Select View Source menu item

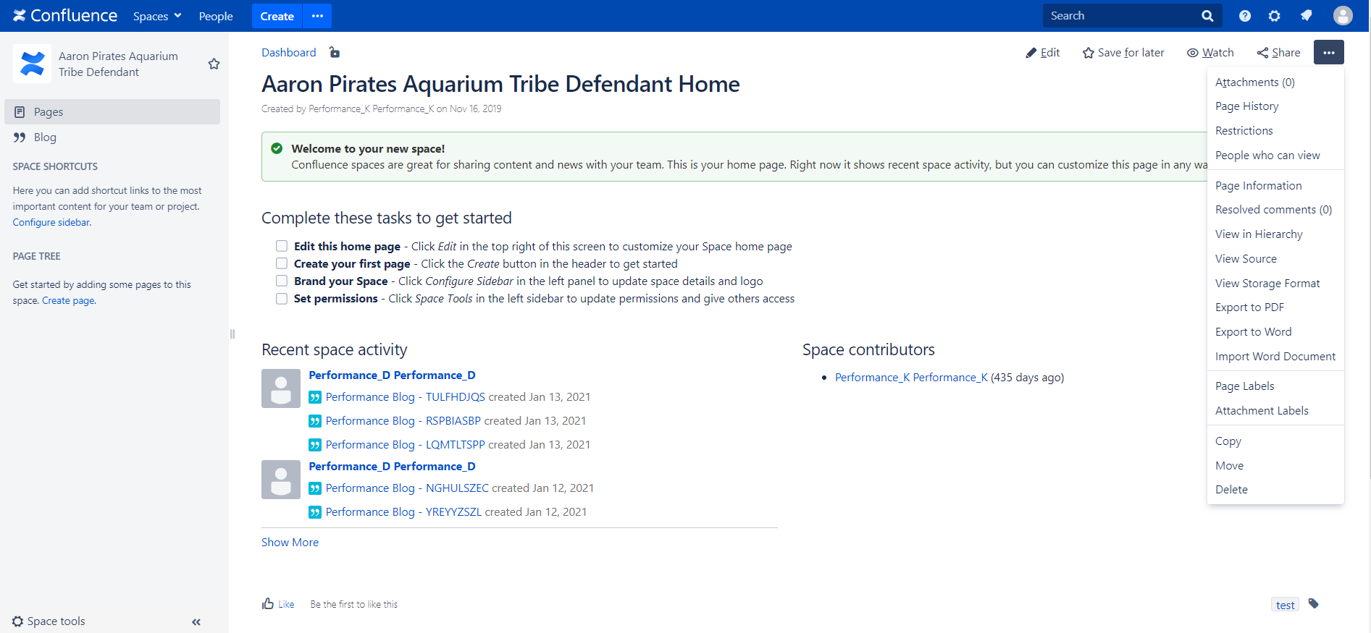pos(1275,259)
